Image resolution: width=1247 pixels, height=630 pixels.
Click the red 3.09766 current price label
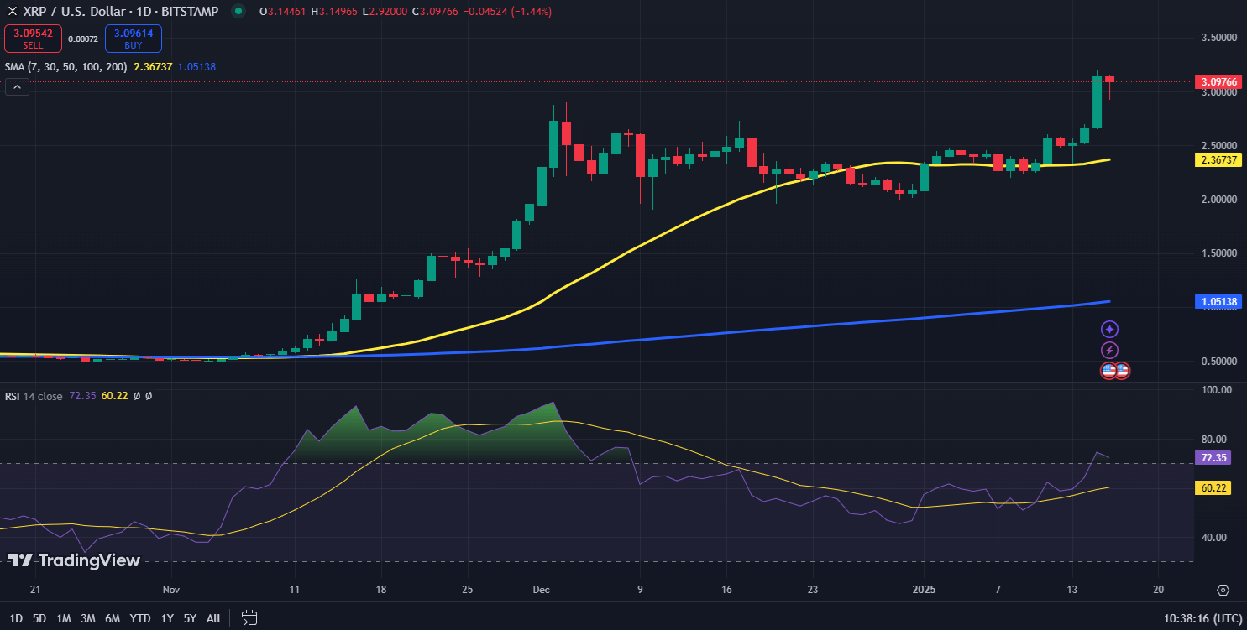(1217, 81)
